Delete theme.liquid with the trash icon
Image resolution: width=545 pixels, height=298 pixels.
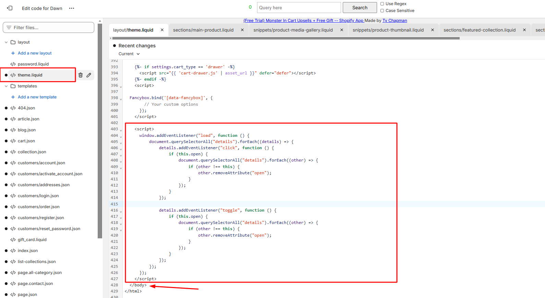pos(81,75)
